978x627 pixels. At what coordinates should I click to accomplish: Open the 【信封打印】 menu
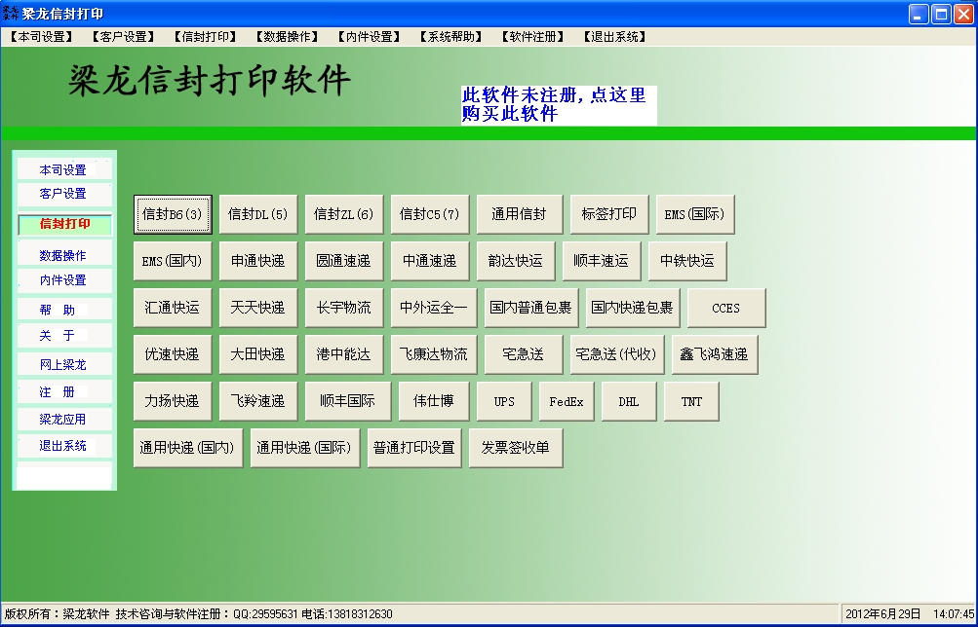(x=205, y=37)
